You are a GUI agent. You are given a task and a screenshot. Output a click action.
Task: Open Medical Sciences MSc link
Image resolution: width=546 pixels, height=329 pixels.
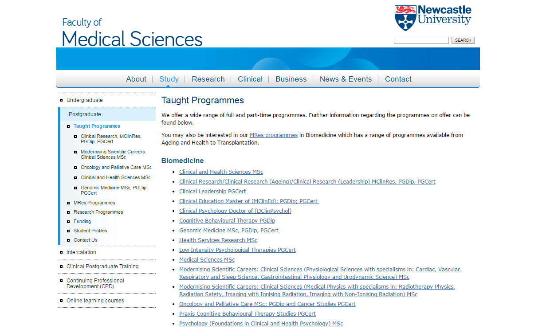point(207,260)
